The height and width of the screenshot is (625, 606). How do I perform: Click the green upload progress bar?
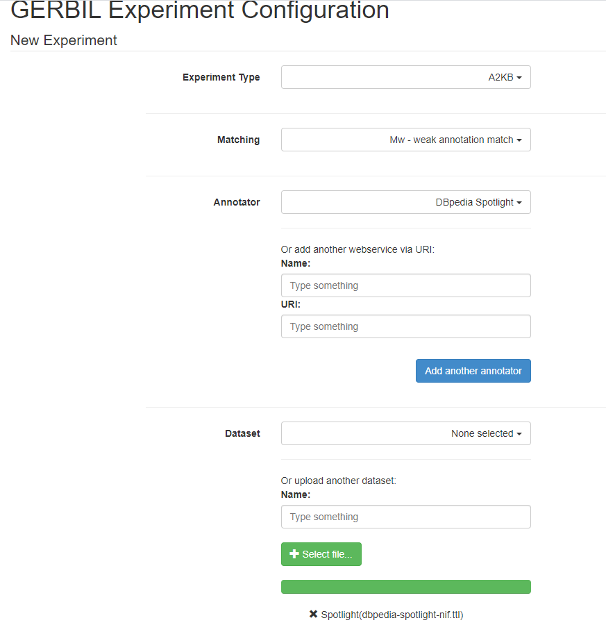405,587
